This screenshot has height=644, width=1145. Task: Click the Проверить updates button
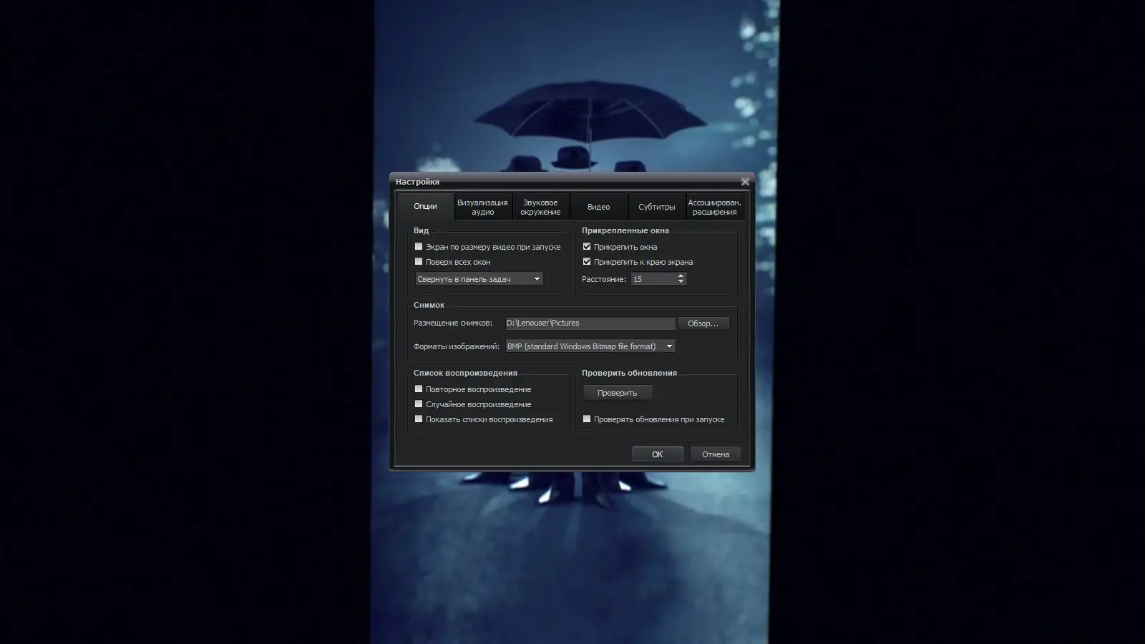coord(618,393)
